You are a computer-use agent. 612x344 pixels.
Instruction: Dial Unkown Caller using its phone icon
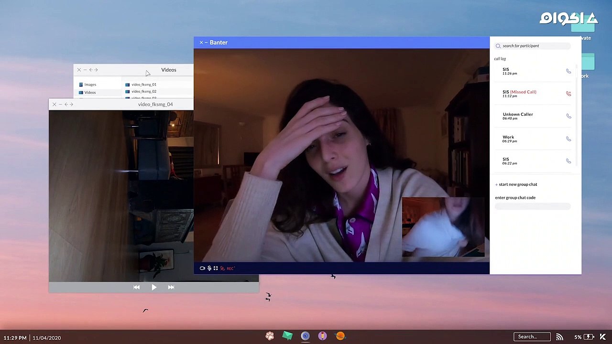568,116
